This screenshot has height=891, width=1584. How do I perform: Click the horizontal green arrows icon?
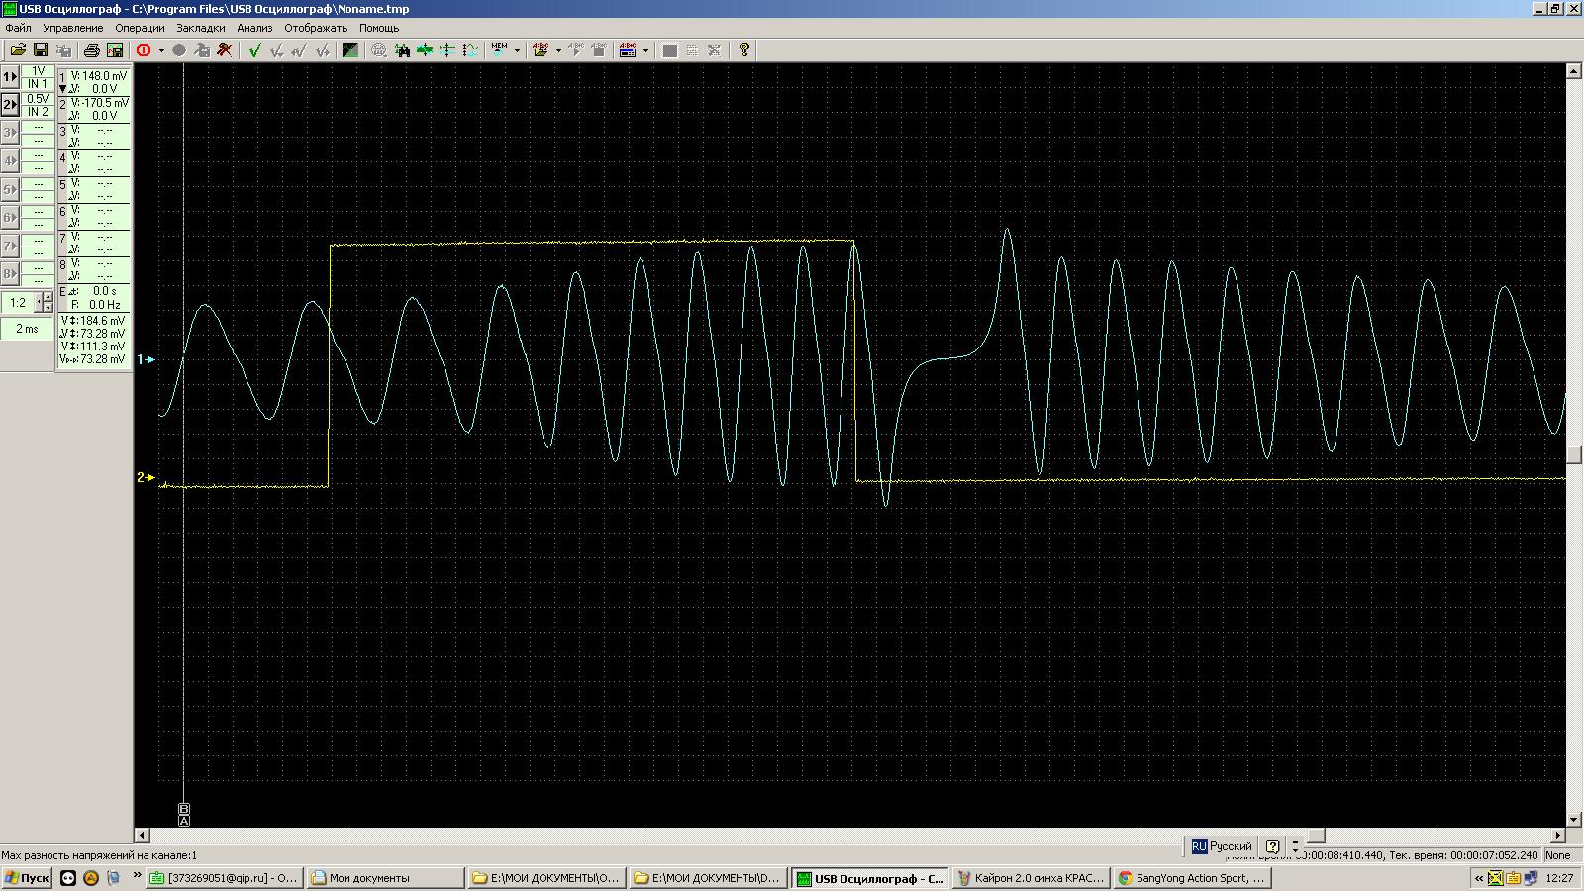click(x=425, y=49)
